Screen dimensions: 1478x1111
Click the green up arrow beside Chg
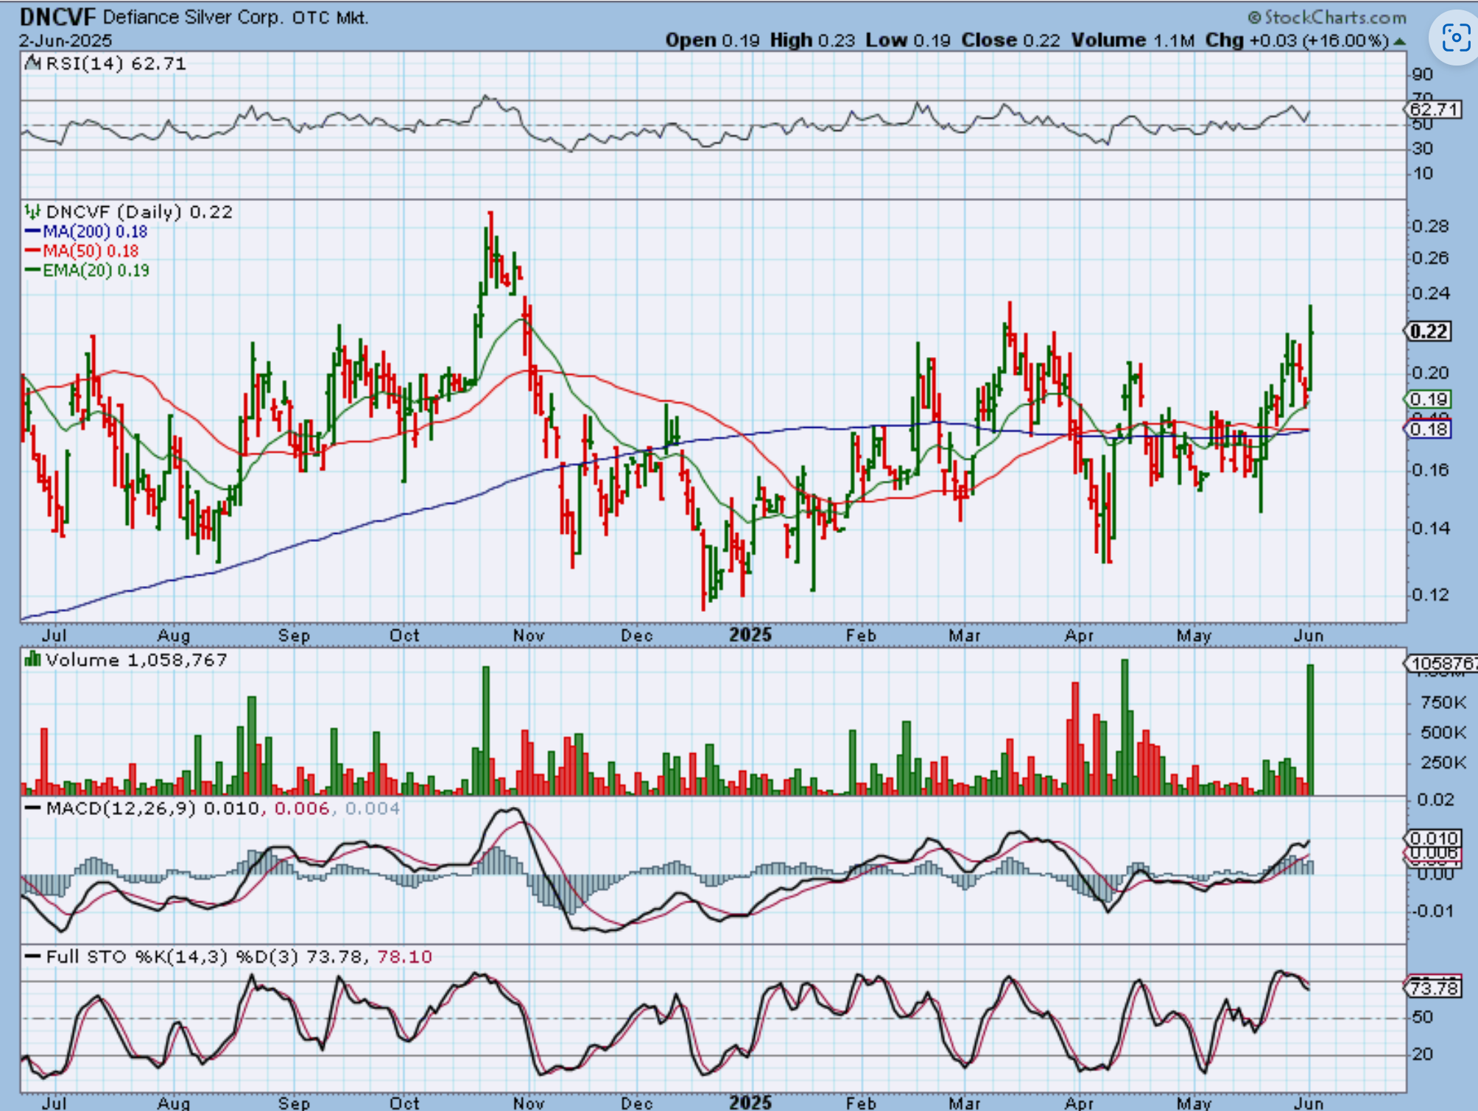[1399, 41]
